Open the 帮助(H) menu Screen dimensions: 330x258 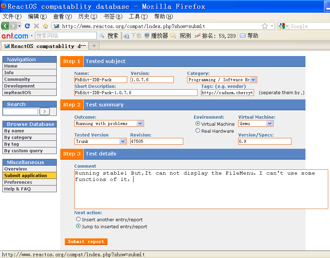[164, 16]
